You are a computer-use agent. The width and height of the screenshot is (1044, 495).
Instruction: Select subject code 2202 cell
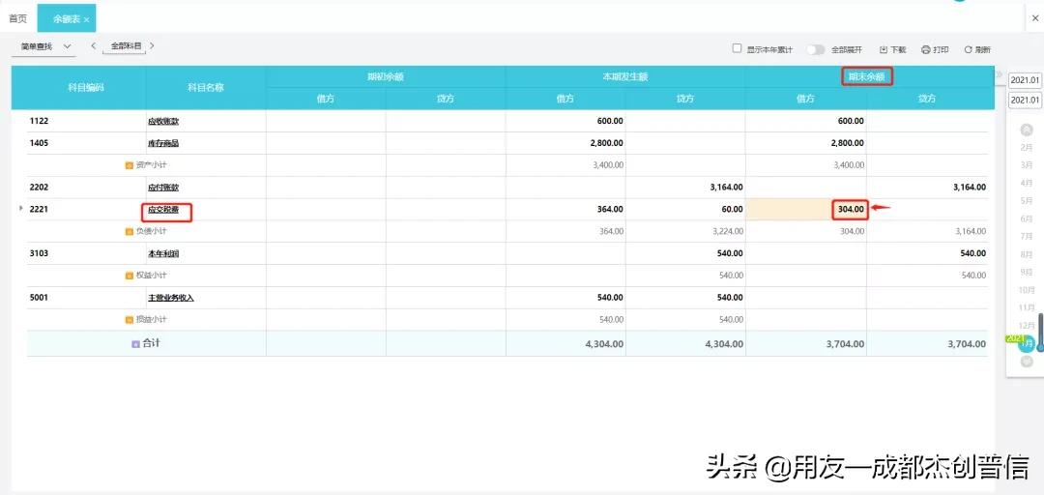40,188
